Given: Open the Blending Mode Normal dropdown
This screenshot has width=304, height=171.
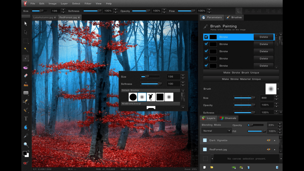Looking at the screenshot, I should point(217,131).
